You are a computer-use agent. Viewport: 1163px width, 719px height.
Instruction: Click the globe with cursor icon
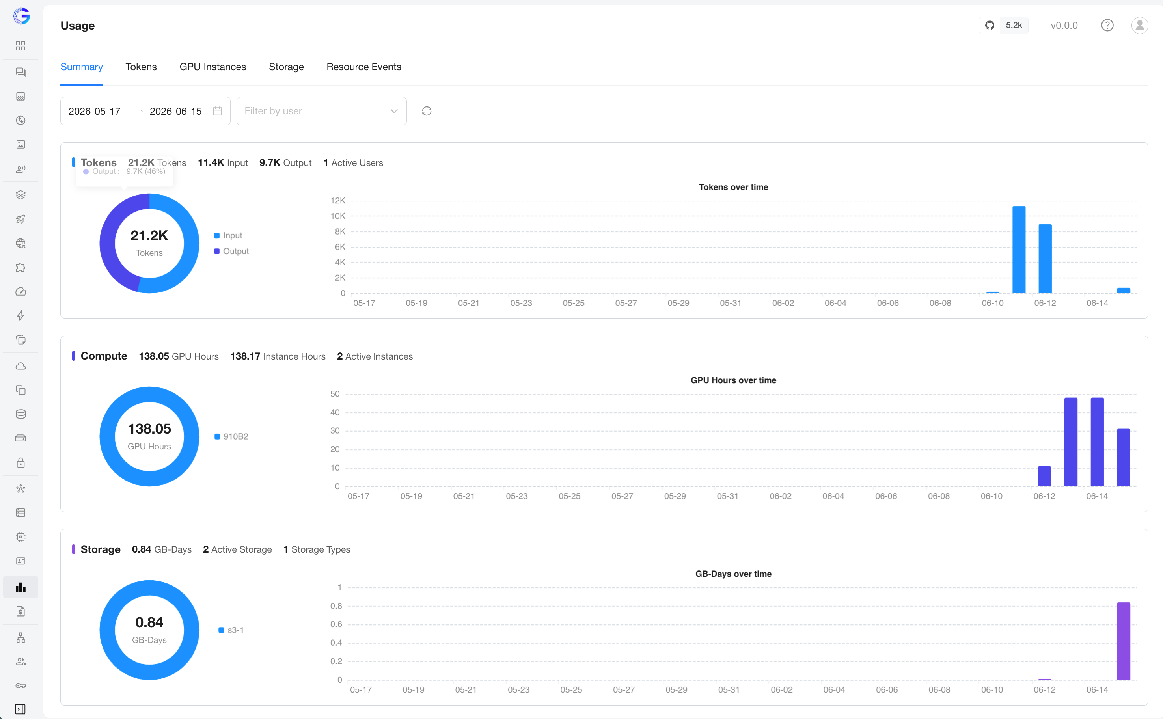[21, 244]
